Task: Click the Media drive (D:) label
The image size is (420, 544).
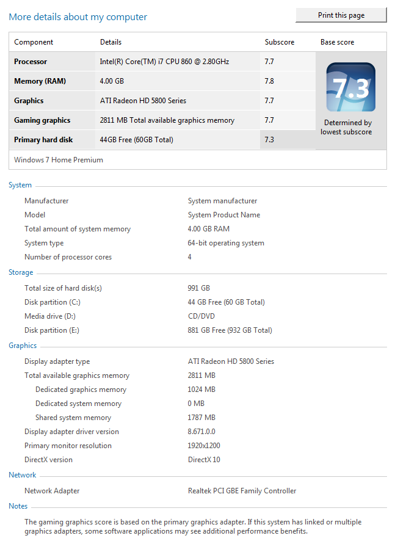Action: point(50,316)
